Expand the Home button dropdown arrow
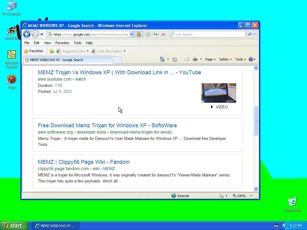This screenshot has height=230, width=307. tap(168, 59)
